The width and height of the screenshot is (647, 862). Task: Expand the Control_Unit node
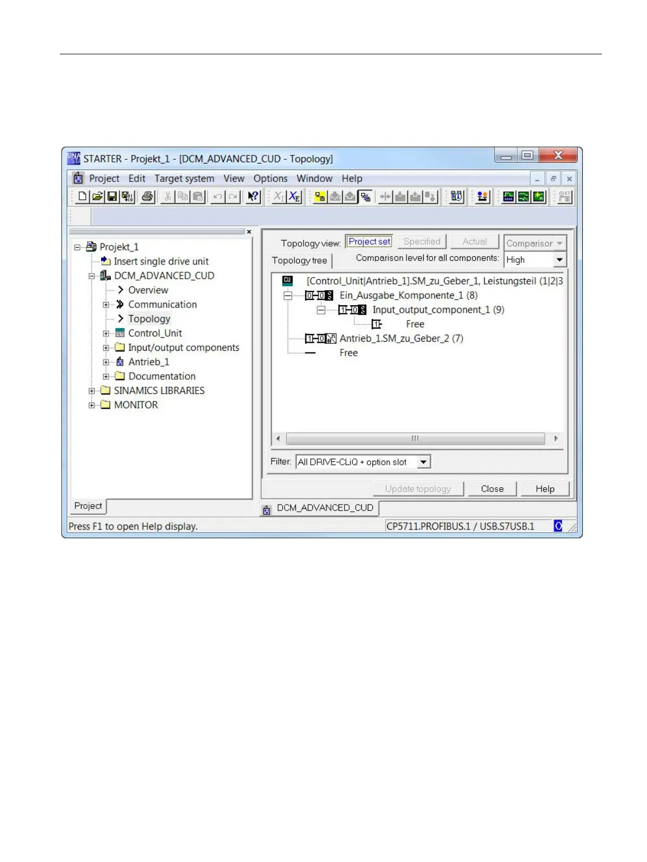tap(106, 334)
